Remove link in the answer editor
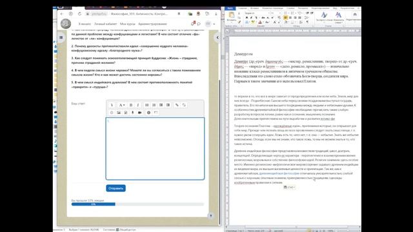Screen dimensions: 413x232 pyautogui.click(x=184, y=105)
